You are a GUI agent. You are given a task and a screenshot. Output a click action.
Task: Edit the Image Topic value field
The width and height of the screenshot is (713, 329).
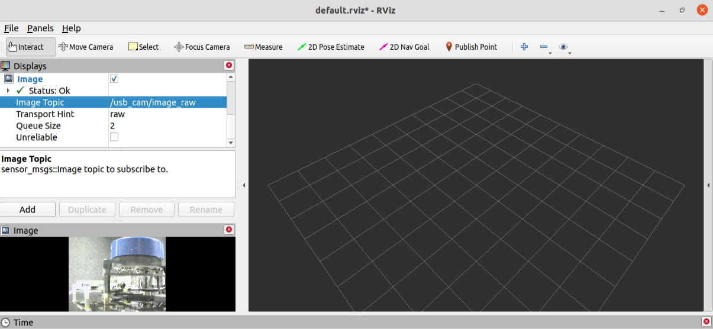167,102
